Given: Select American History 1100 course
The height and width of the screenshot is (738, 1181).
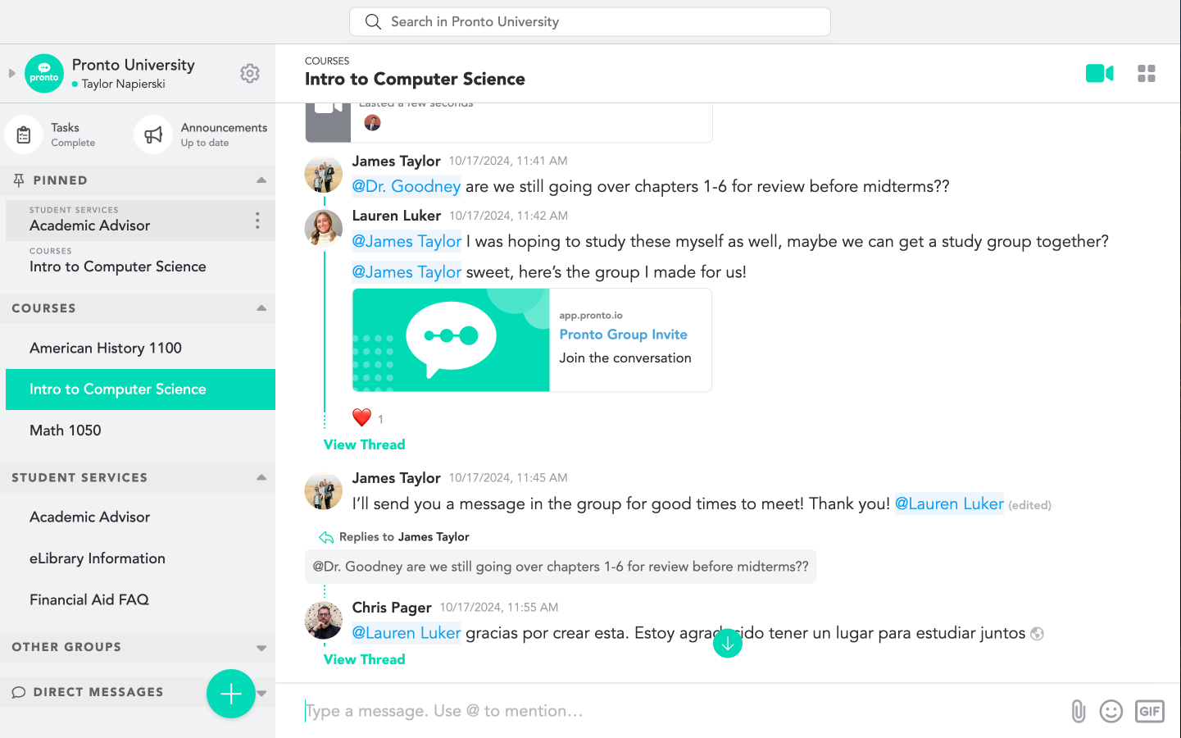Looking at the screenshot, I should pyautogui.click(x=106, y=348).
